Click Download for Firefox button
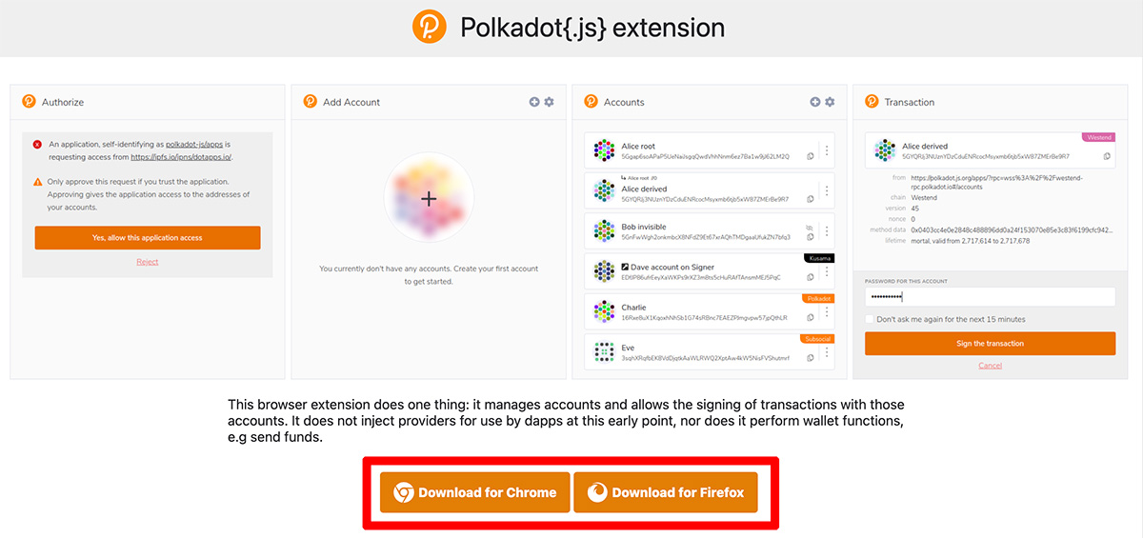Image resolution: width=1143 pixels, height=538 pixels. 666,492
